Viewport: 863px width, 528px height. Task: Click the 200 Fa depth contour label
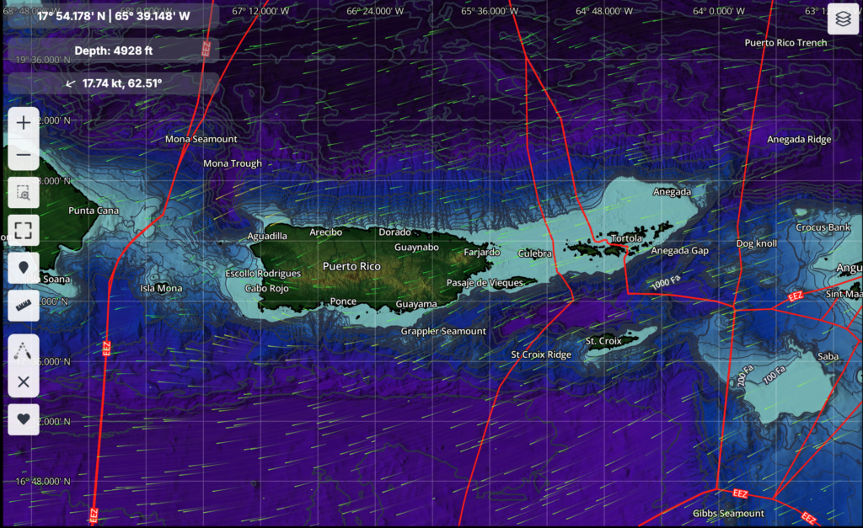[x=743, y=375]
